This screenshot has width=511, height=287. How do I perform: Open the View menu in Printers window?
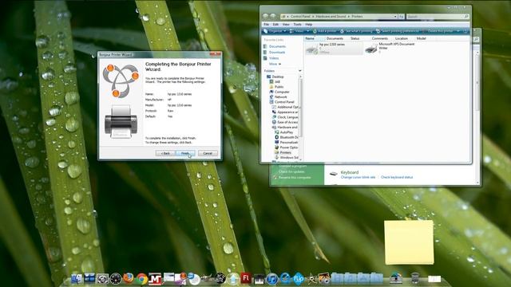tap(286, 25)
